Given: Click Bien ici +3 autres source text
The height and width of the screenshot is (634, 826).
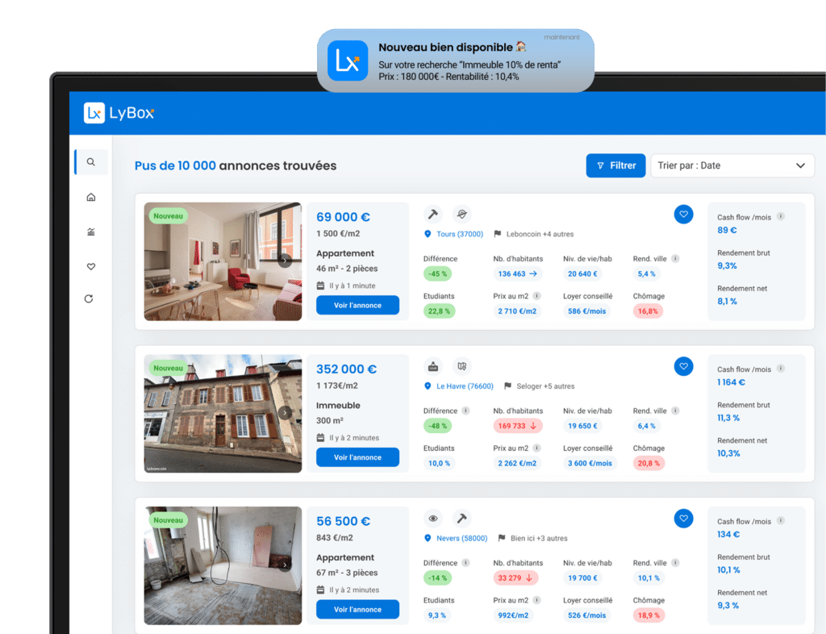Looking at the screenshot, I should [x=539, y=538].
